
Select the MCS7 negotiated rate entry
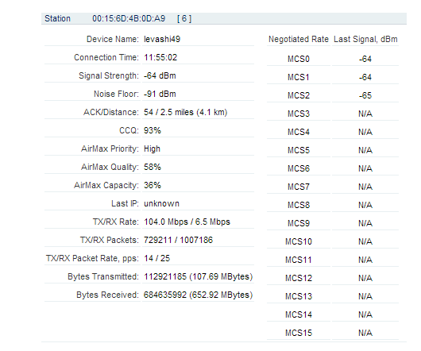299,187
